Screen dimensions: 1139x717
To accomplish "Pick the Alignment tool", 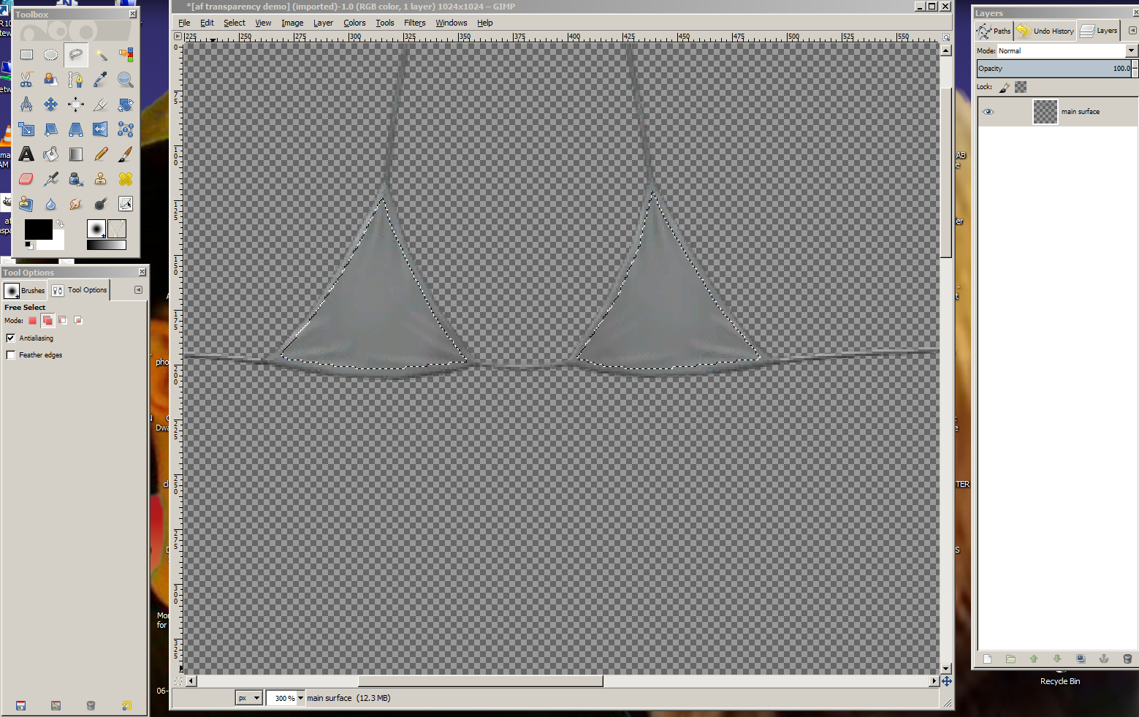I will (x=76, y=105).
